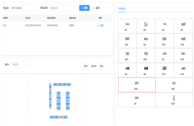194x126 pixels.
Task: Click shelf block 004 on map
Action: pyautogui.click(x=69, y=85)
